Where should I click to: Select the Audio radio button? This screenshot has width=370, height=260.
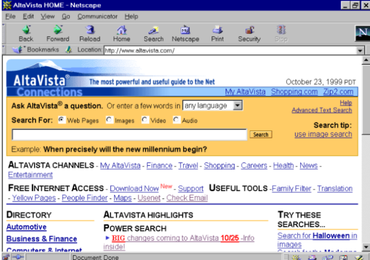(x=176, y=120)
